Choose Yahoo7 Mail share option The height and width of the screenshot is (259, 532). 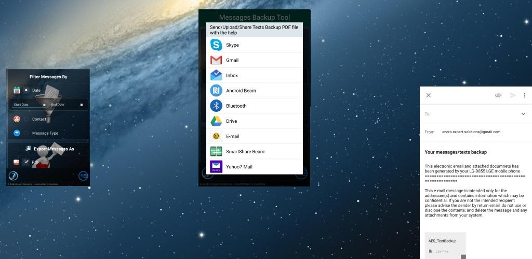255,167
